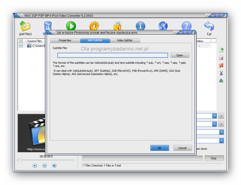The height and width of the screenshot is (185, 241).
Task: Click the Open subtitle file button
Action: click(180, 55)
